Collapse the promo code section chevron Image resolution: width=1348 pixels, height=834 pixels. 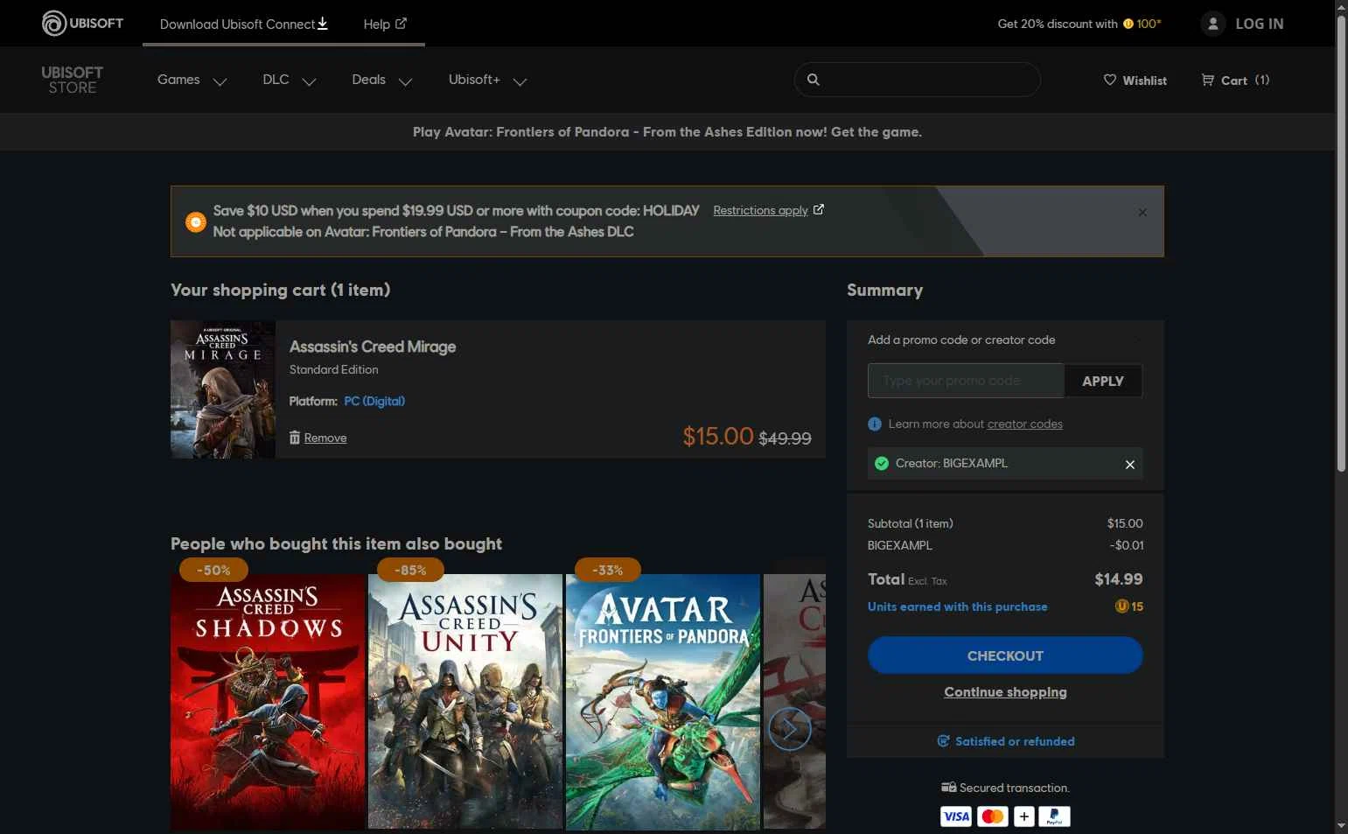tap(1136, 340)
